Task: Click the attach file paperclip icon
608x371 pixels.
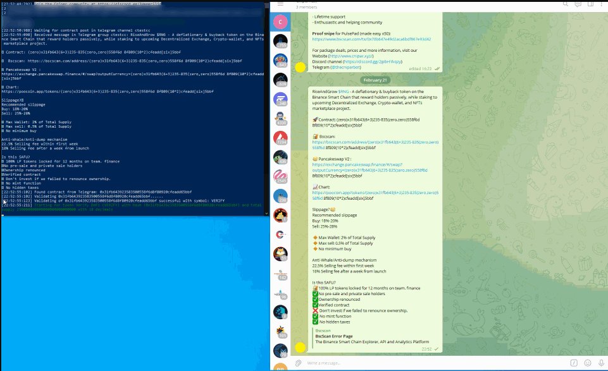Action: [x=298, y=363]
